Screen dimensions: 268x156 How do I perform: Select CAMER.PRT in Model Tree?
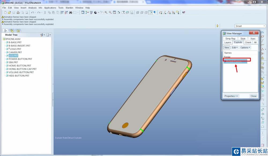pos(15,52)
